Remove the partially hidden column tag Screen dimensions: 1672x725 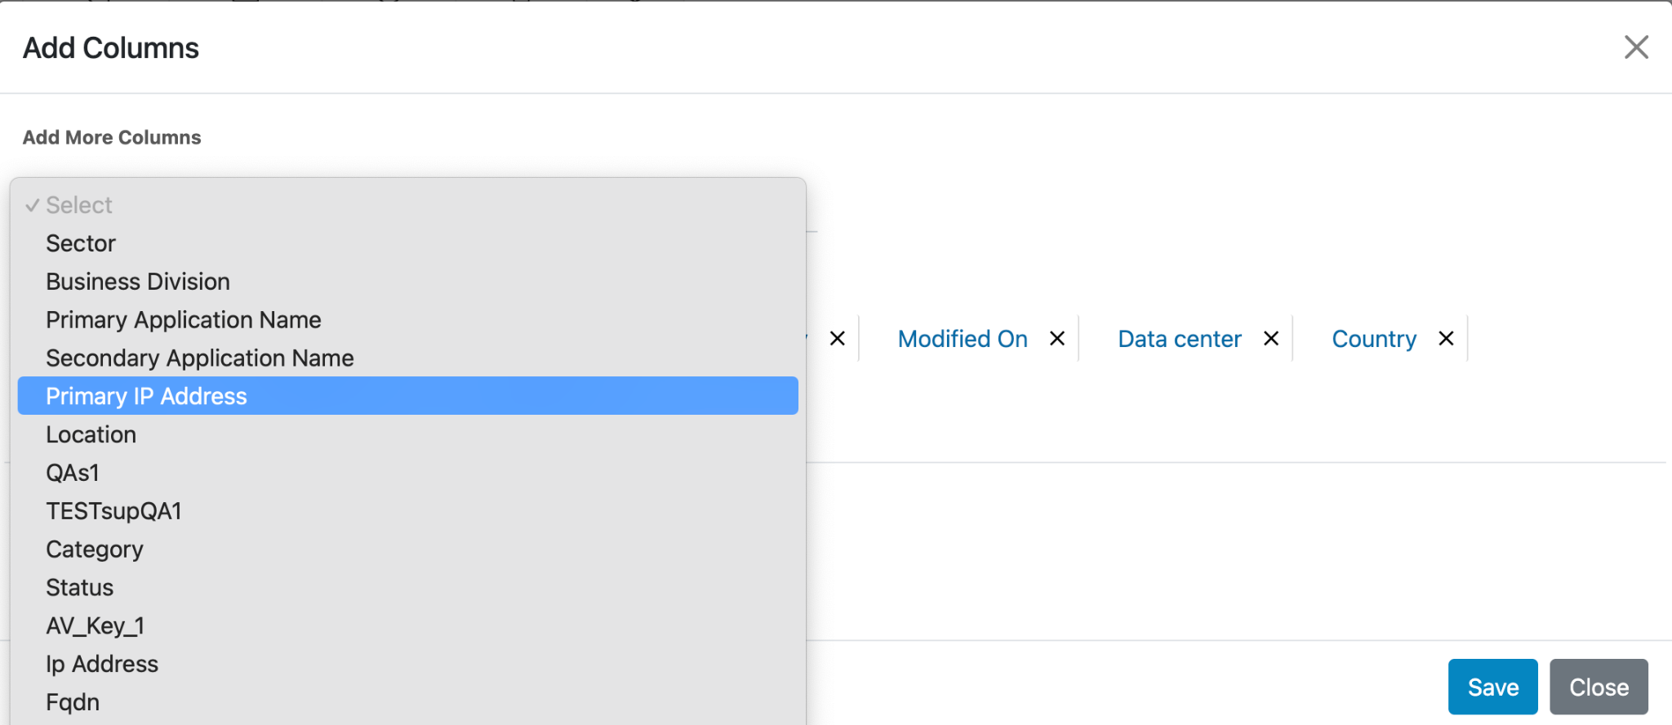[838, 338]
